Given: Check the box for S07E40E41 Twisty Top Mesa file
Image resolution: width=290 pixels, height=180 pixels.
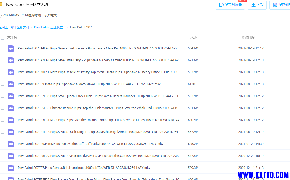Looking at the screenshot, I should (x=2, y=72).
